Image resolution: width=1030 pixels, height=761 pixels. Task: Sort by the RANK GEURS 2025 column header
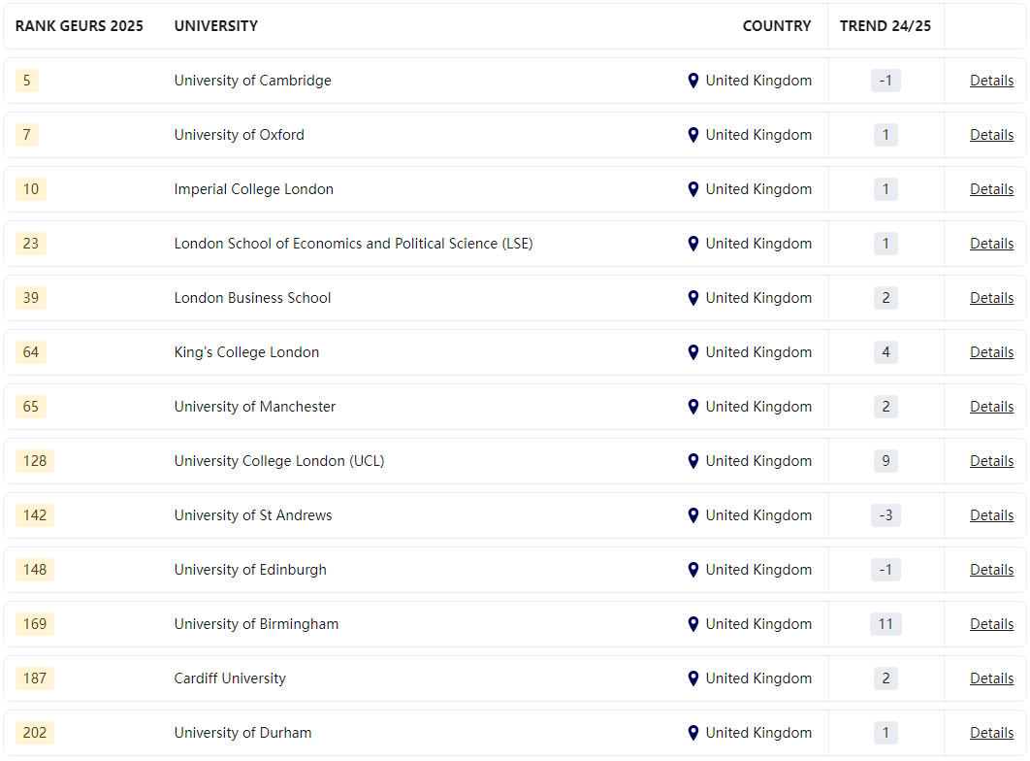pyautogui.click(x=79, y=26)
